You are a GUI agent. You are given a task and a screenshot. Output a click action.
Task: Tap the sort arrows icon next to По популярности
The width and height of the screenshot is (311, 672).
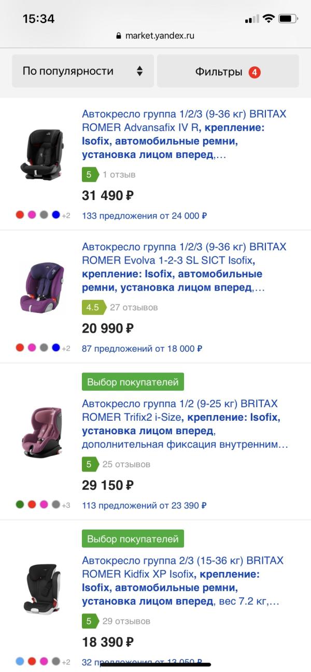click(139, 70)
